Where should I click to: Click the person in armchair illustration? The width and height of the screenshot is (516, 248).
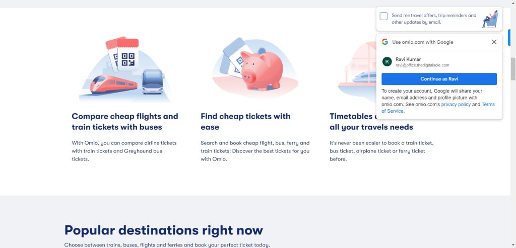click(x=490, y=19)
